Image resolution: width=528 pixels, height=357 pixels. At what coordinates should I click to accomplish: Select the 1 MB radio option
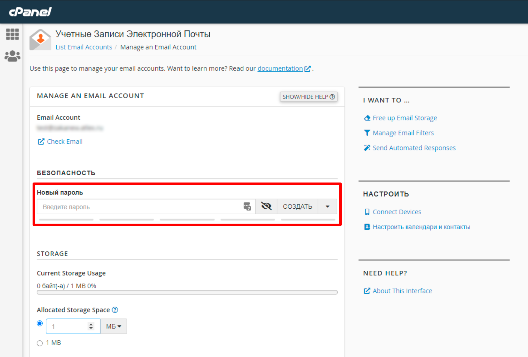[40, 343]
